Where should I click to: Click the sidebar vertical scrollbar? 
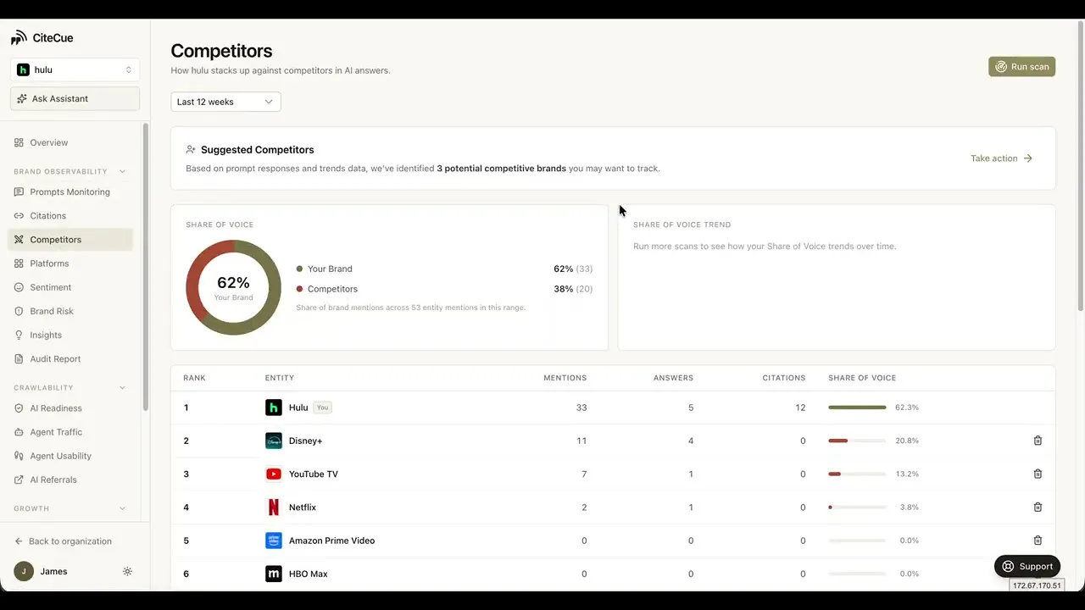point(145,267)
